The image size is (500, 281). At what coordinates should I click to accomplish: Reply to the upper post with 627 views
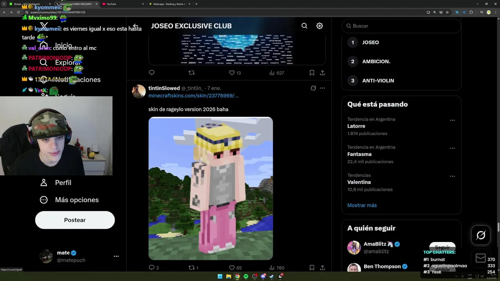(x=152, y=73)
